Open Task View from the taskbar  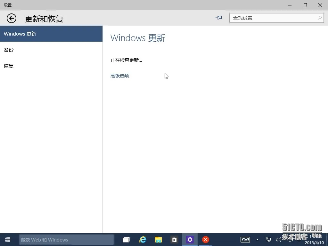pyautogui.click(x=126, y=240)
